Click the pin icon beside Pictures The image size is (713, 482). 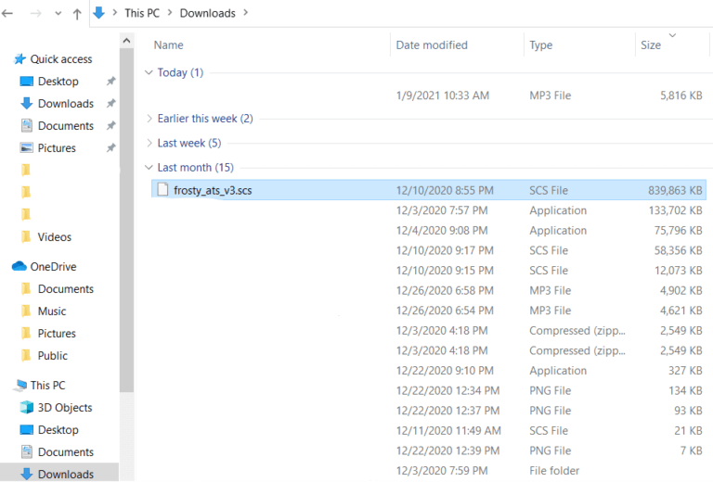pyautogui.click(x=111, y=148)
